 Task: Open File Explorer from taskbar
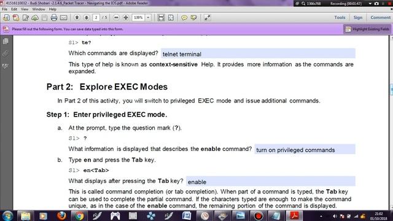click(x=25, y=215)
